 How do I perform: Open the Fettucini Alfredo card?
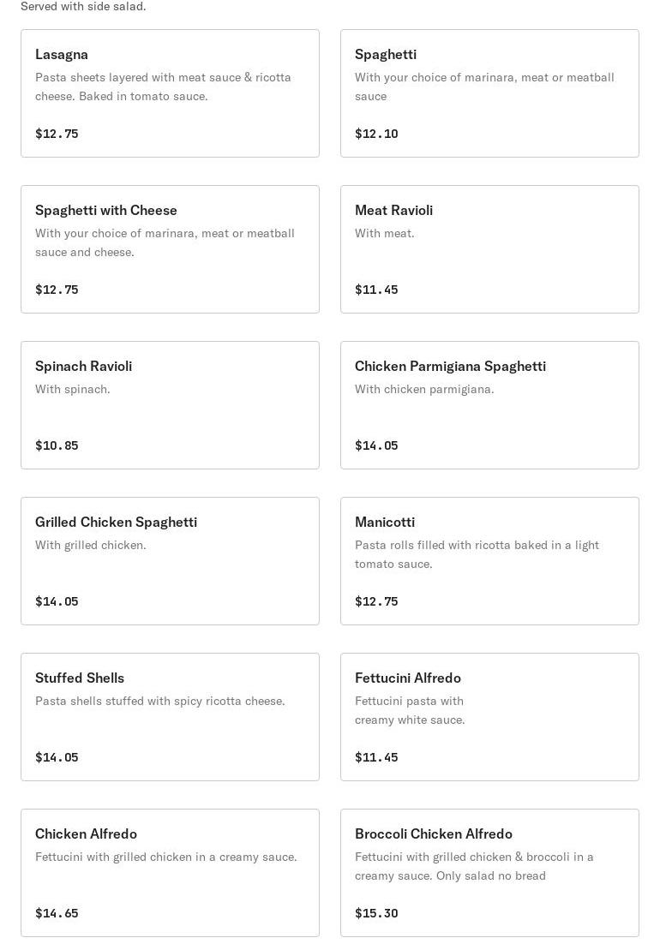point(489,717)
